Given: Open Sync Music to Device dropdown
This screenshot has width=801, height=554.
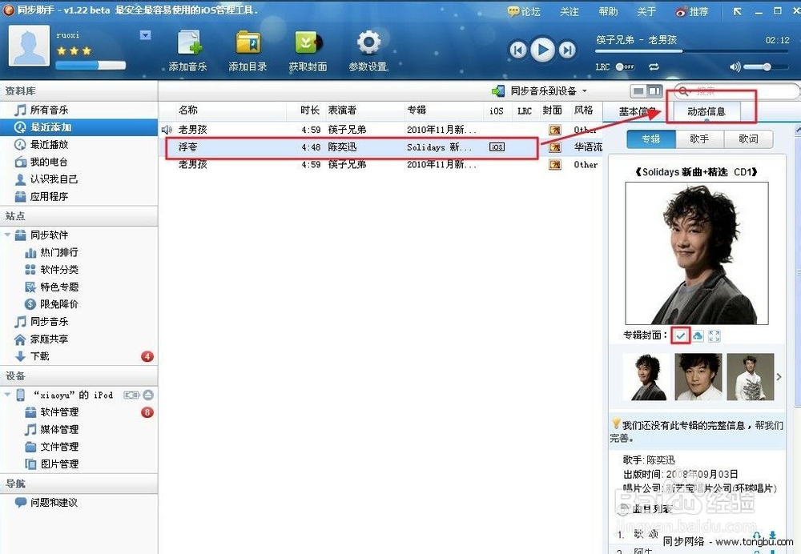Looking at the screenshot, I should coord(540,91).
